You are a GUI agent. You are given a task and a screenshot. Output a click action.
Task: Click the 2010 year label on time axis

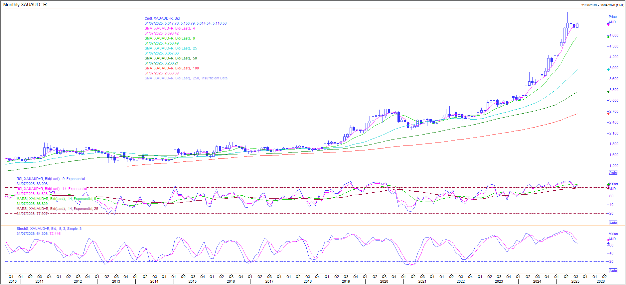(x=13, y=282)
